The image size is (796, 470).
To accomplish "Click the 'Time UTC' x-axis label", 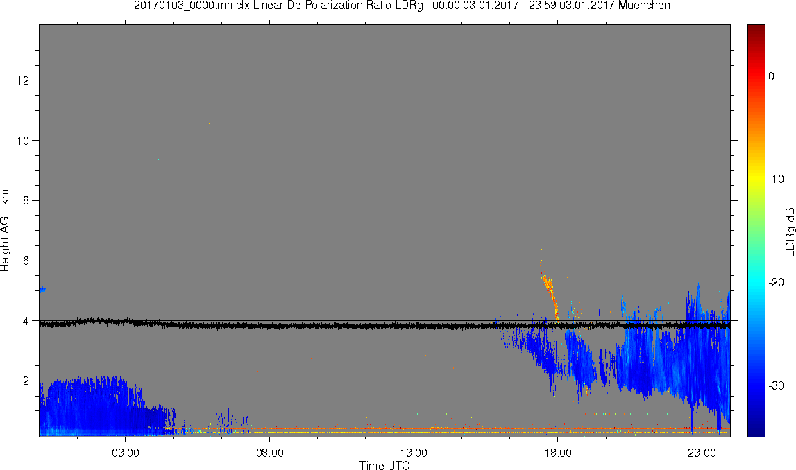I will (x=384, y=465).
